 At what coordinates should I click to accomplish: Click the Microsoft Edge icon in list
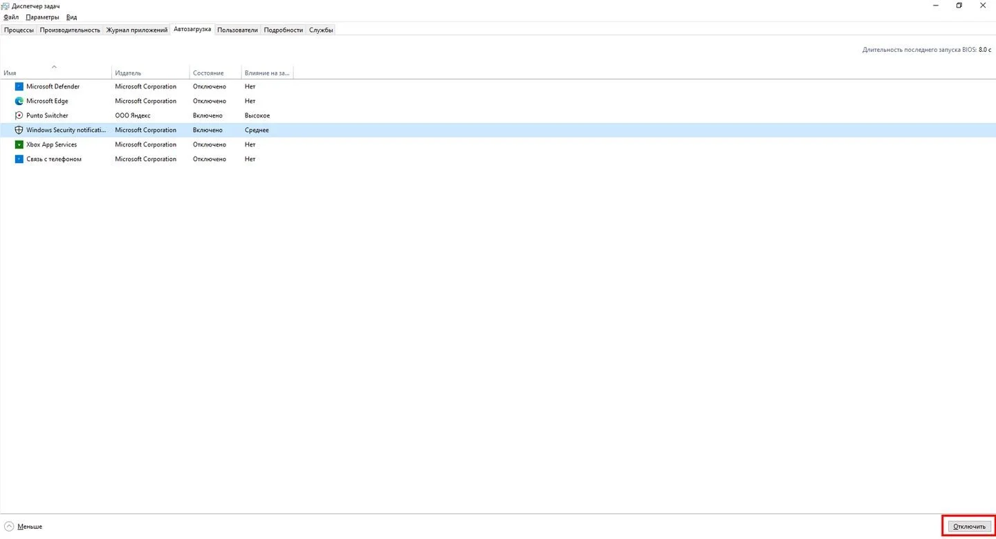19,101
